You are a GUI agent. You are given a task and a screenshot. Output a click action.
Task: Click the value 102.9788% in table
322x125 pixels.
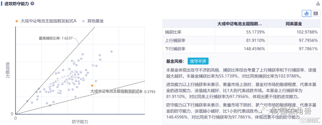point(306,32)
